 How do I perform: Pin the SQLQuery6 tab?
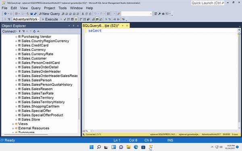pos(123,26)
